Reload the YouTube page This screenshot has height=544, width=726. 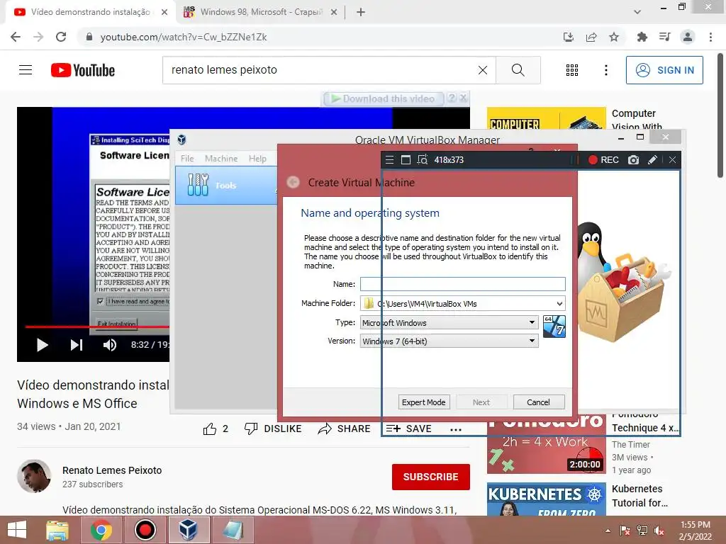tap(61, 37)
